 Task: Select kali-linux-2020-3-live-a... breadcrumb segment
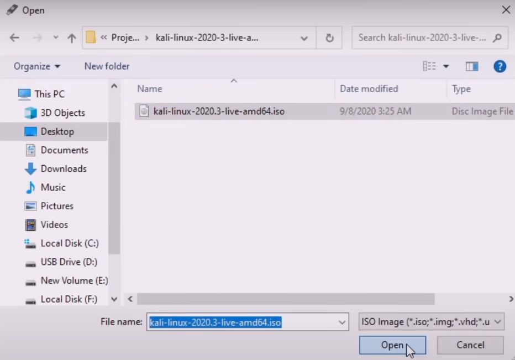tap(207, 38)
